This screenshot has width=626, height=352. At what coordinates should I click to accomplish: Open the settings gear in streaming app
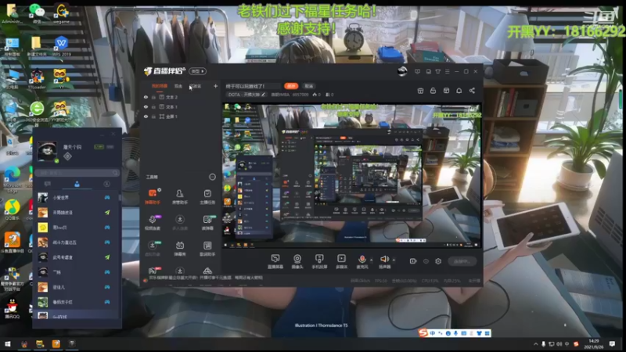click(438, 261)
